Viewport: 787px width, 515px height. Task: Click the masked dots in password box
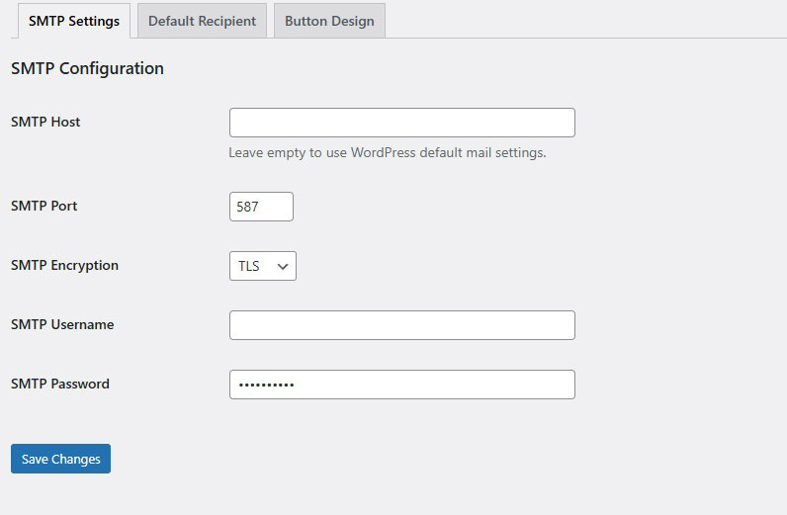coord(266,385)
